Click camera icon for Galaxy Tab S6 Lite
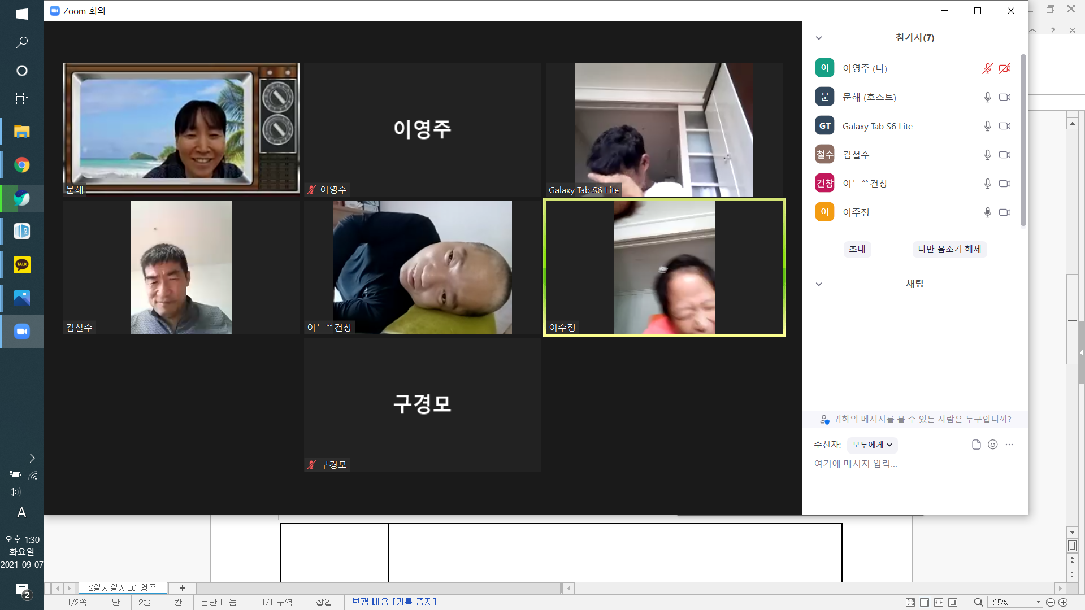 point(1005,126)
